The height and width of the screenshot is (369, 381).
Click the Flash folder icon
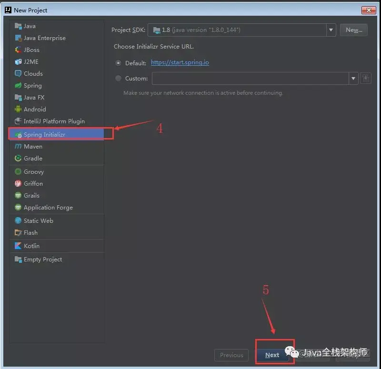(x=18, y=232)
